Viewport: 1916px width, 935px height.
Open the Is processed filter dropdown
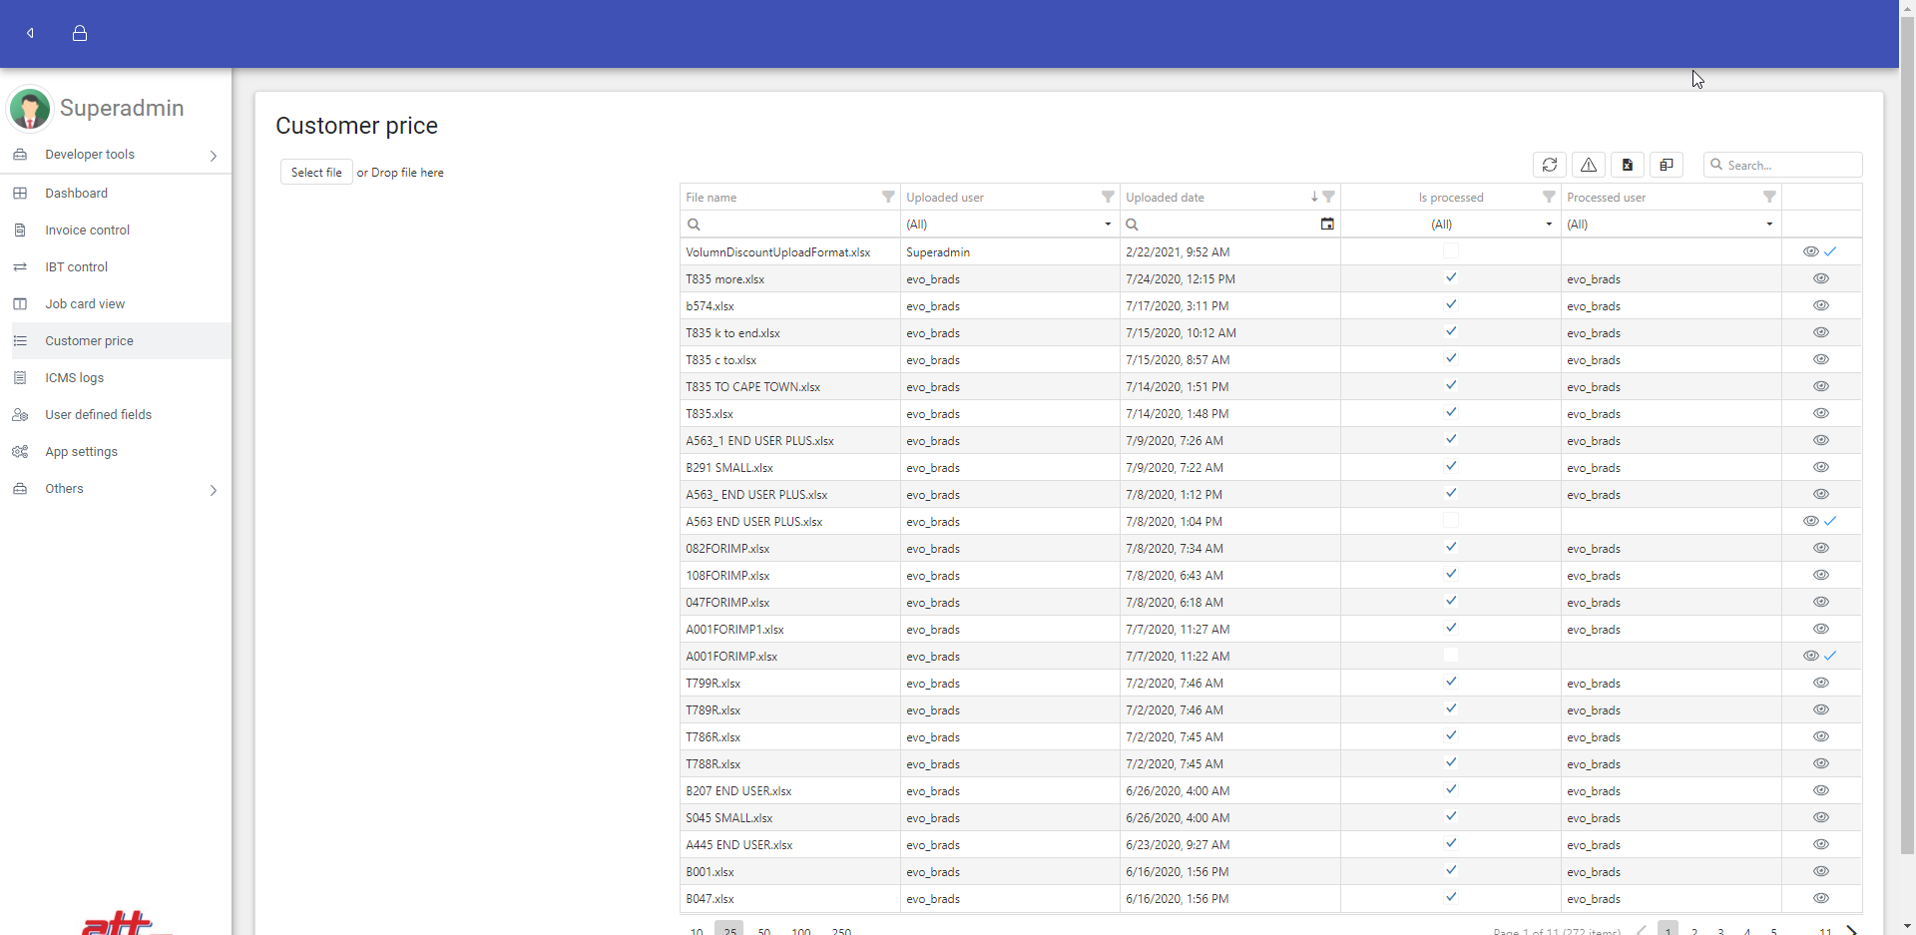(1549, 225)
